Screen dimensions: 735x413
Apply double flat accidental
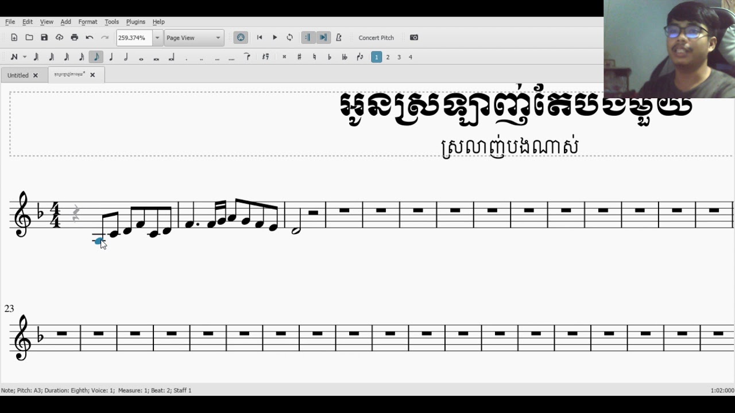(345, 57)
